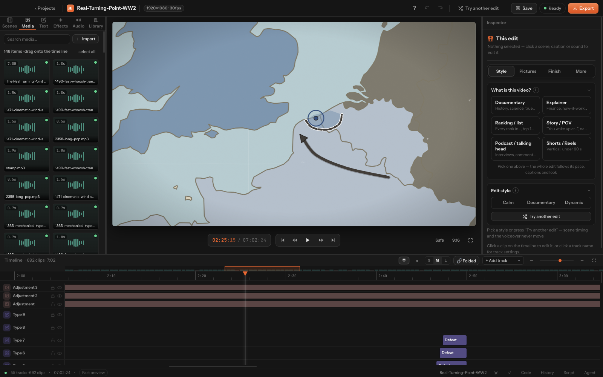
Task: Toggle the Folded timeline view
Action: pos(466,261)
